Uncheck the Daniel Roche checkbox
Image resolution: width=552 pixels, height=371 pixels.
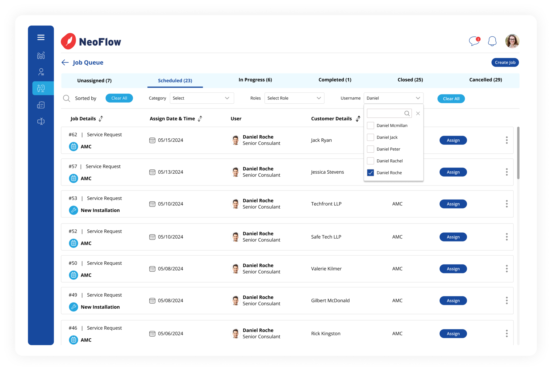coord(371,173)
